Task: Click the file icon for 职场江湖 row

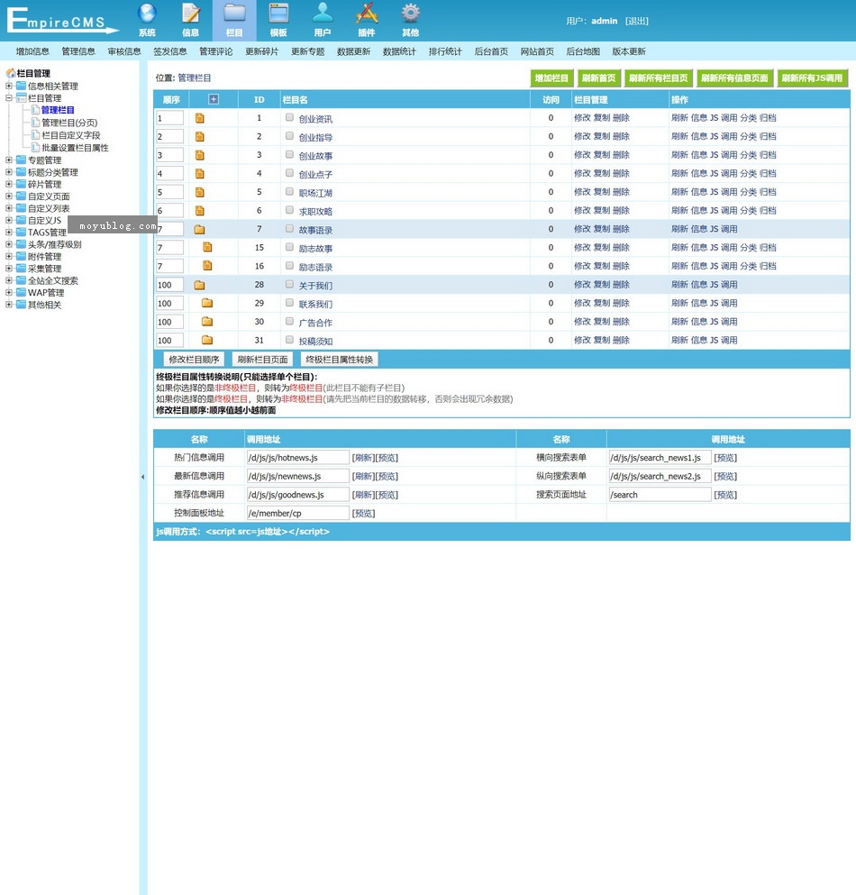Action: (x=200, y=192)
